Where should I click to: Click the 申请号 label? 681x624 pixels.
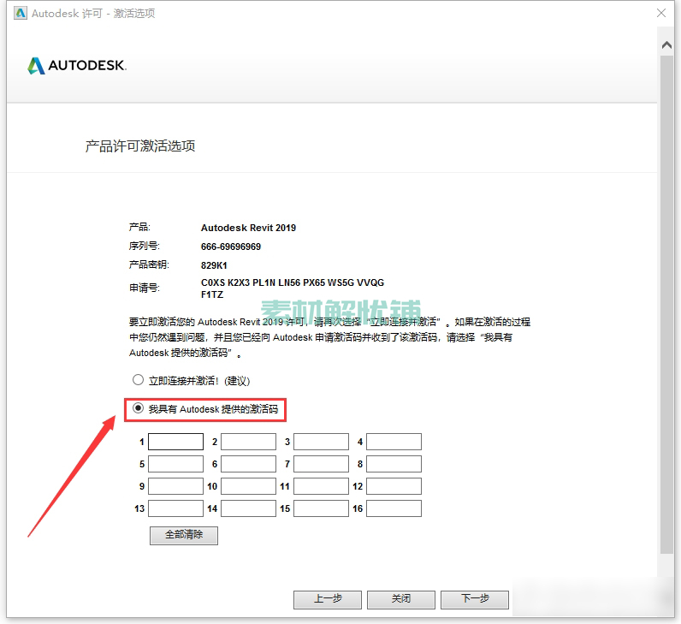click(x=145, y=288)
